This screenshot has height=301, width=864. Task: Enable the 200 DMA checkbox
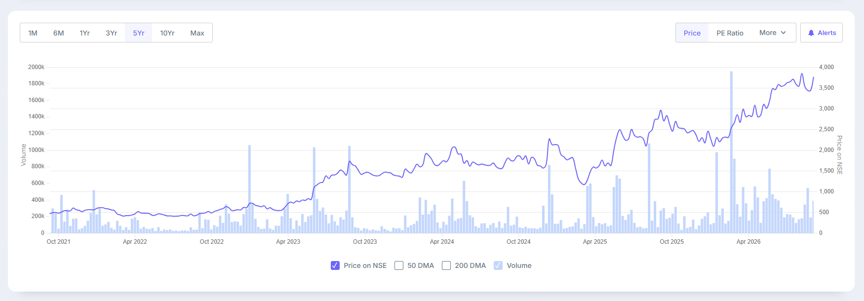tap(446, 265)
